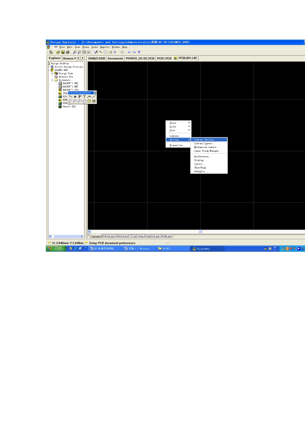Open the Place submenu in context menu

179,123
